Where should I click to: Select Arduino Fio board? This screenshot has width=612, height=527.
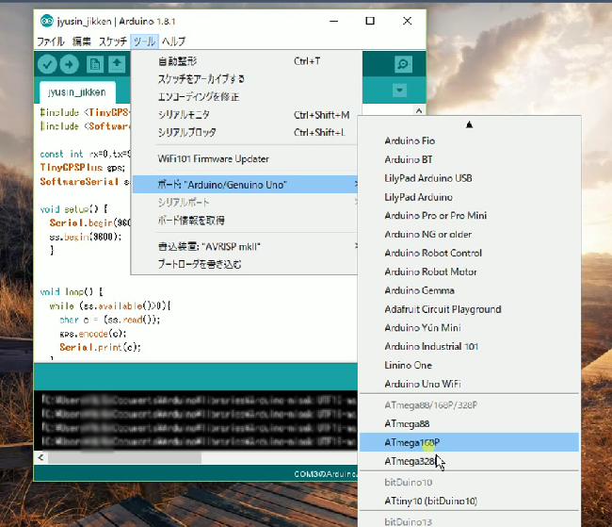point(469,140)
